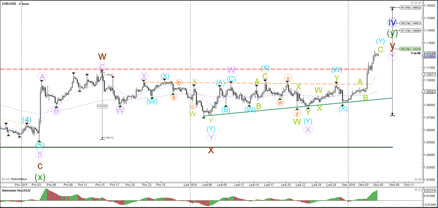Image resolution: width=438 pixels, height=208 pixels.
Task: Click the up arrow in Awesome Osc panel
Action: click(416, 190)
